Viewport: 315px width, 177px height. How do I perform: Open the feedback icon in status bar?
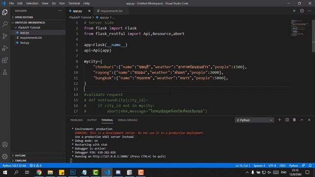(303, 166)
